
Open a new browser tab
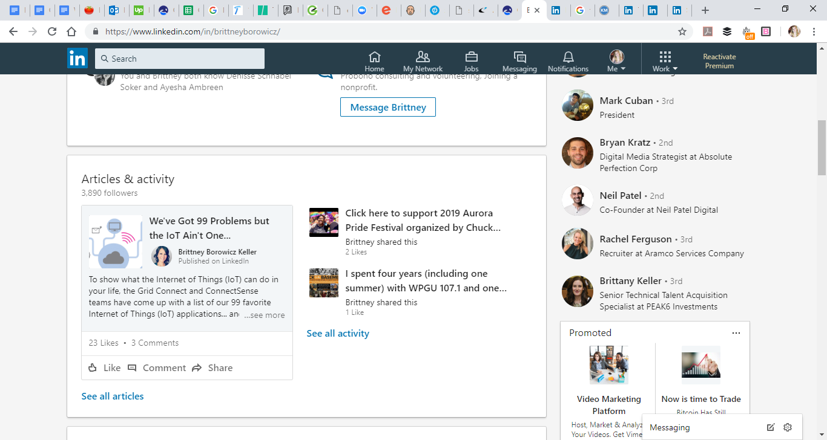(705, 10)
